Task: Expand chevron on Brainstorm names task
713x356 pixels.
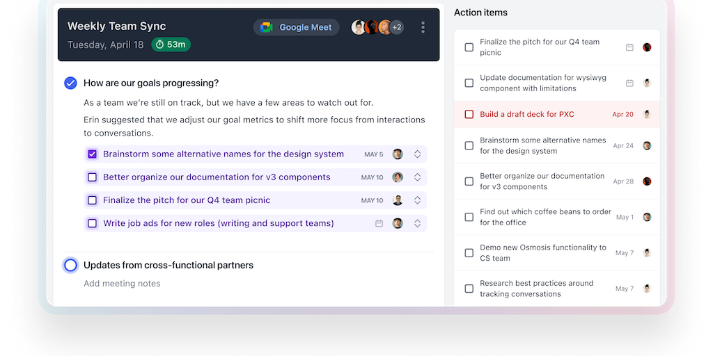Action: [417, 154]
